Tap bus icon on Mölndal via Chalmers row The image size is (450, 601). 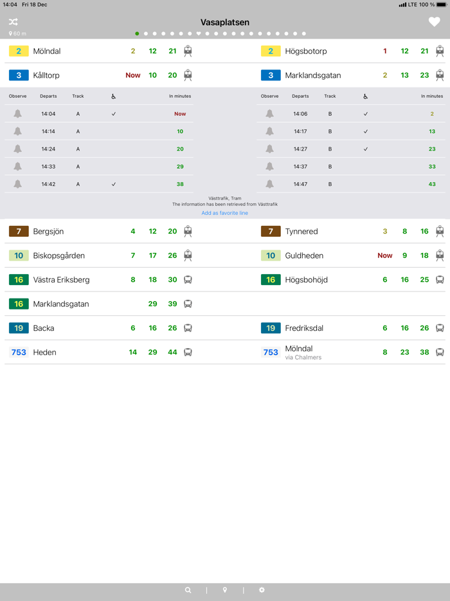pos(440,352)
